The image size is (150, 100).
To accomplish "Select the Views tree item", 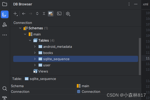I will click(x=41, y=71).
